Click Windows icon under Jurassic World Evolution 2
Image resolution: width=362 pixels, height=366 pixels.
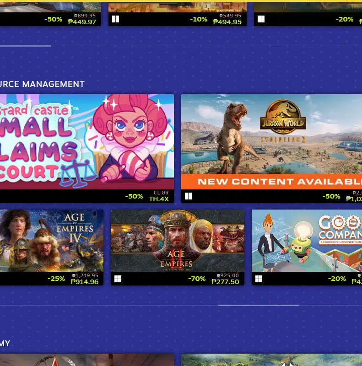188,196
